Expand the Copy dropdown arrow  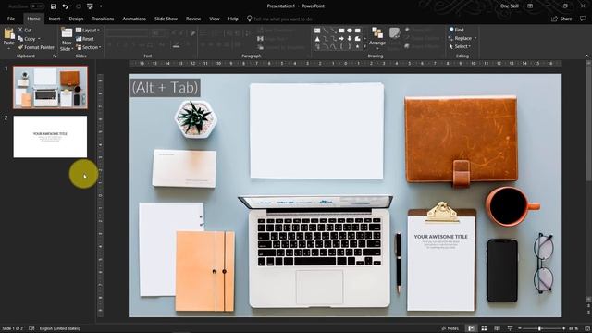(x=39, y=39)
